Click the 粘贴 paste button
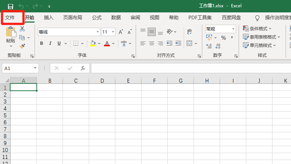Screen dimensions: 291x164 pos(11,36)
